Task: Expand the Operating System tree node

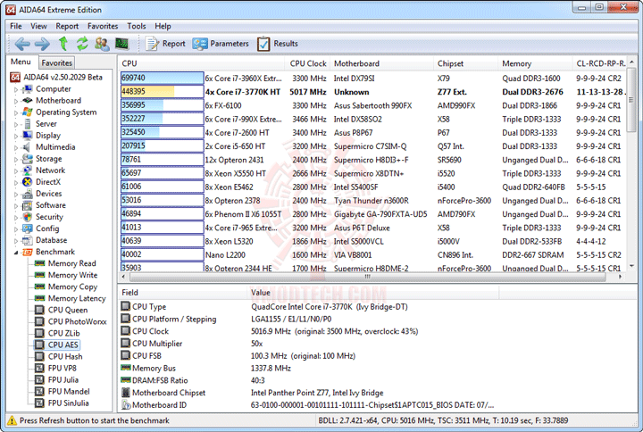Action: pyautogui.click(x=16, y=112)
